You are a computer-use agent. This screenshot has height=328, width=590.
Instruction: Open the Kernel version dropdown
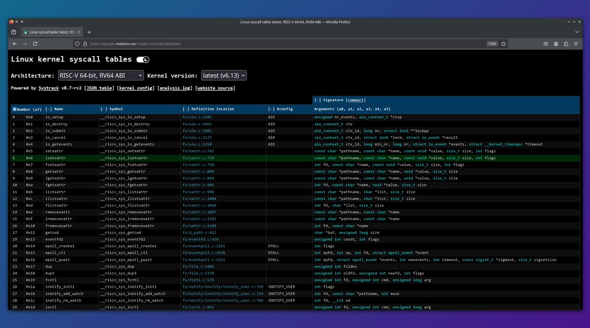click(x=224, y=75)
